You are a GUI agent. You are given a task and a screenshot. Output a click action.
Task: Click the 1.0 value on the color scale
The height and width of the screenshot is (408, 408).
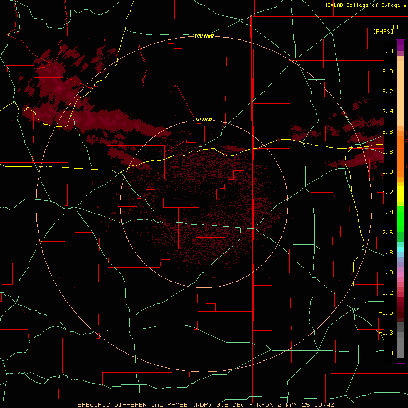388,272
